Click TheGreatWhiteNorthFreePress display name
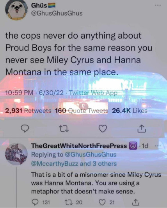Viewport: 167px width, 208px height. (x=79, y=146)
